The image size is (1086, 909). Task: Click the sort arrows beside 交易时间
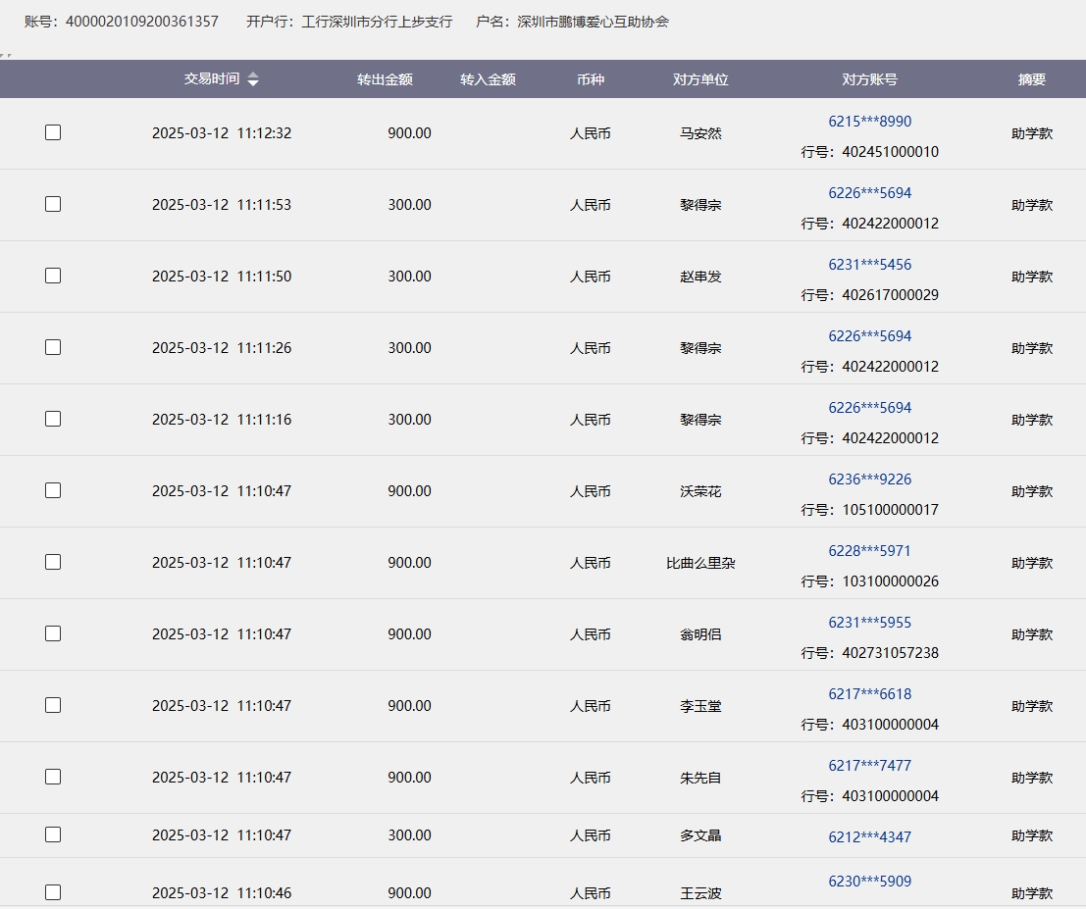253,79
